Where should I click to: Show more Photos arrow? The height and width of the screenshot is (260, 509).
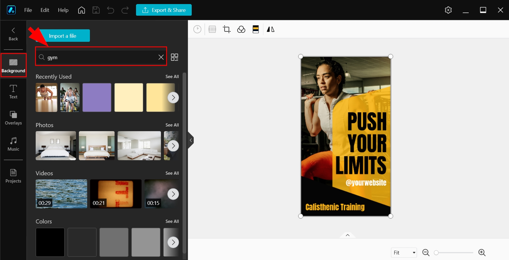point(173,146)
